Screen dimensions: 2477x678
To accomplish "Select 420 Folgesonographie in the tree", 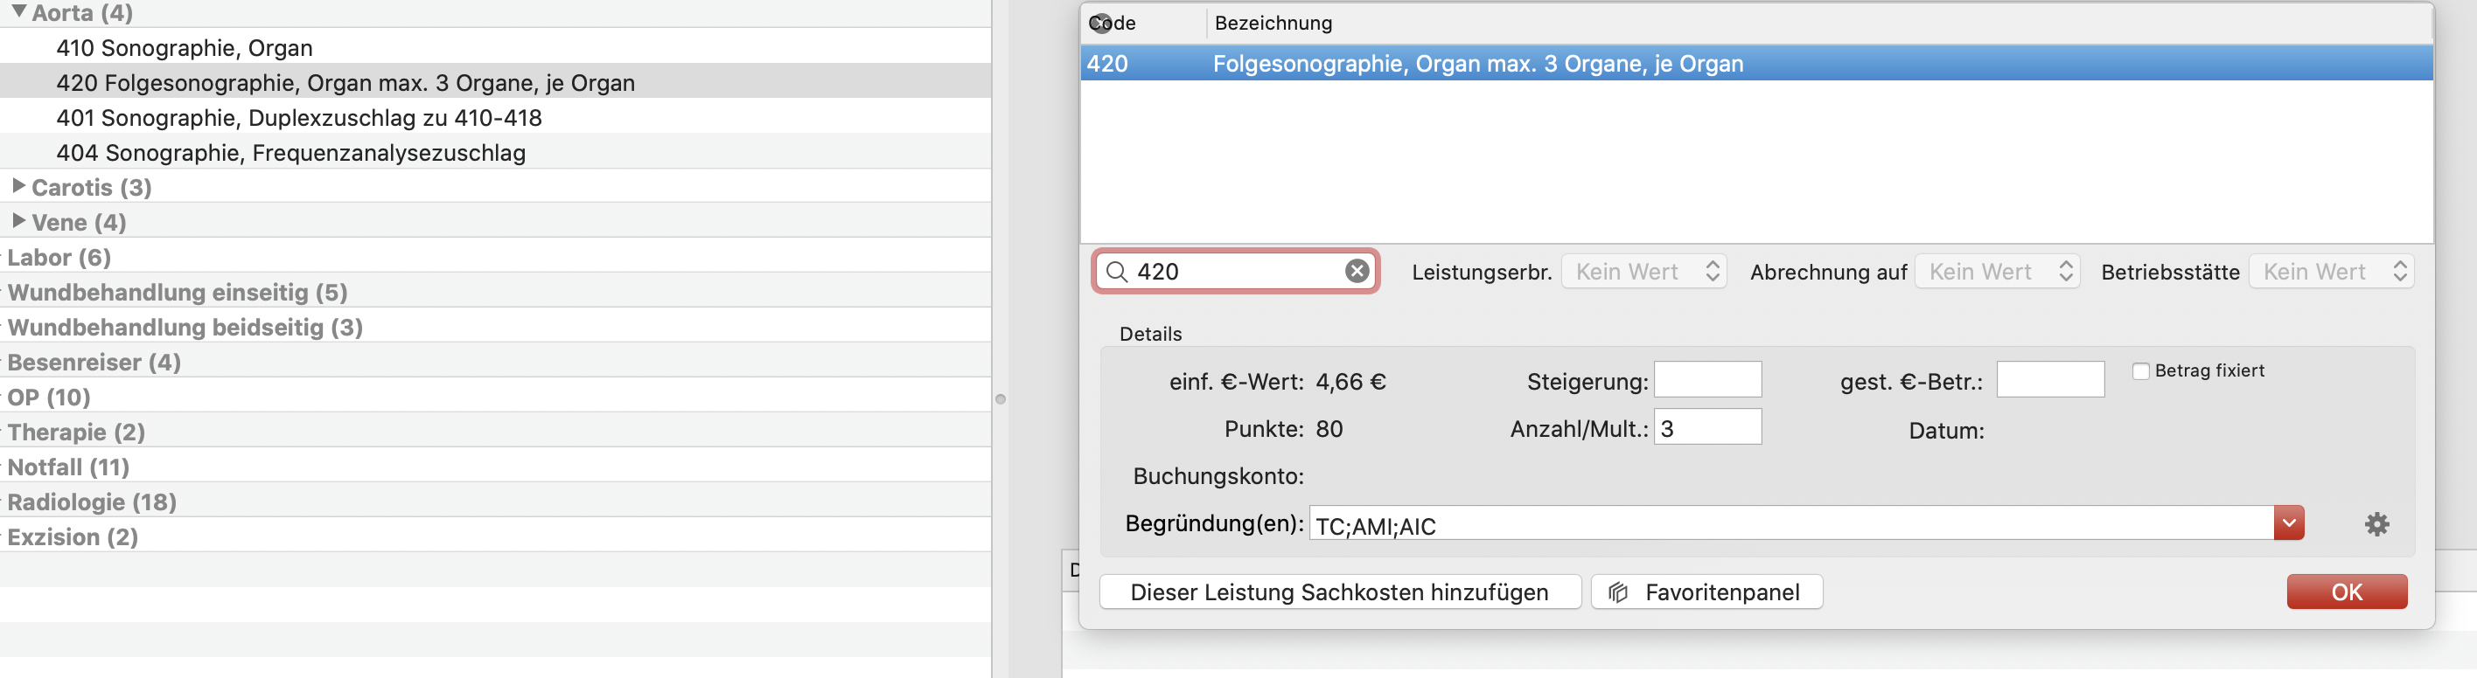I will pos(345,83).
